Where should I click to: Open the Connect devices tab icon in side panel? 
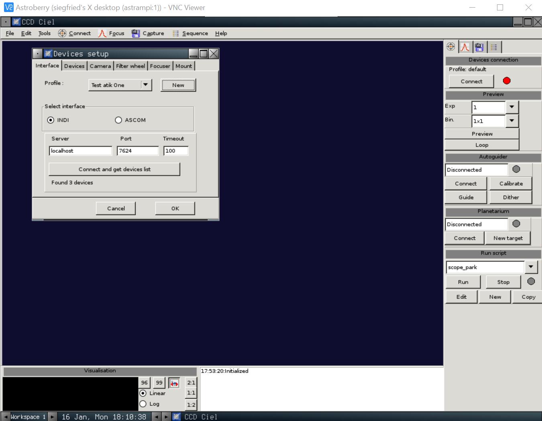pyautogui.click(x=451, y=47)
